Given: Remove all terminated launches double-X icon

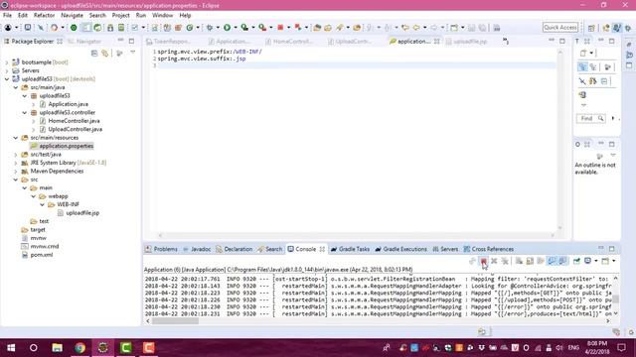Looking at the screenshot, I should tap(505, 261).
